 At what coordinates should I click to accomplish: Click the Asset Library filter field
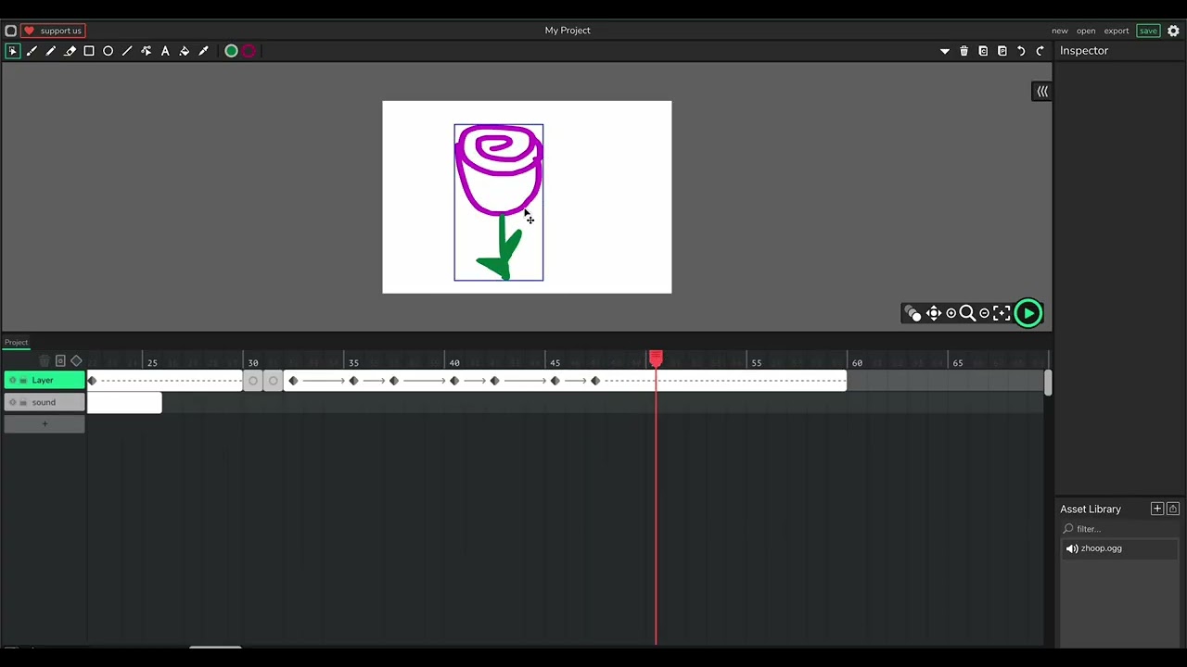(1120, 529)
